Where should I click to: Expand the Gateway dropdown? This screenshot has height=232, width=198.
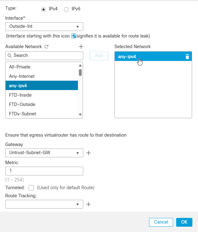click(x=44, y=153)
